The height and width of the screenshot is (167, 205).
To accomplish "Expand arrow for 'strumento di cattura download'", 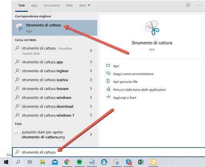I will click(91, 106).
